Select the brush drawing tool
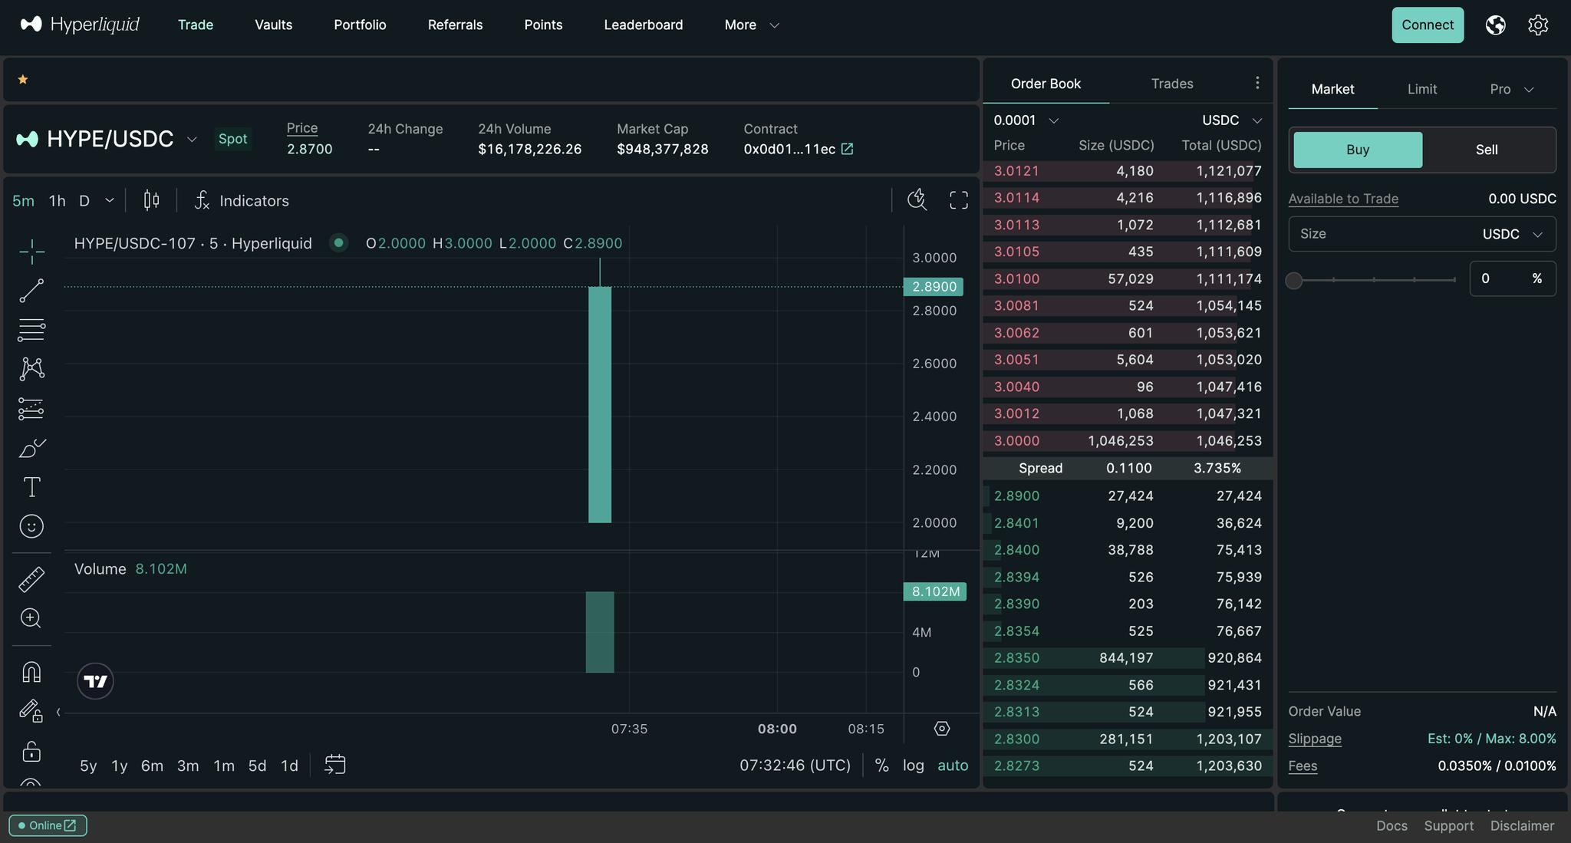The height and width of the screenshot is (843, 1571). tap(31, 448)
